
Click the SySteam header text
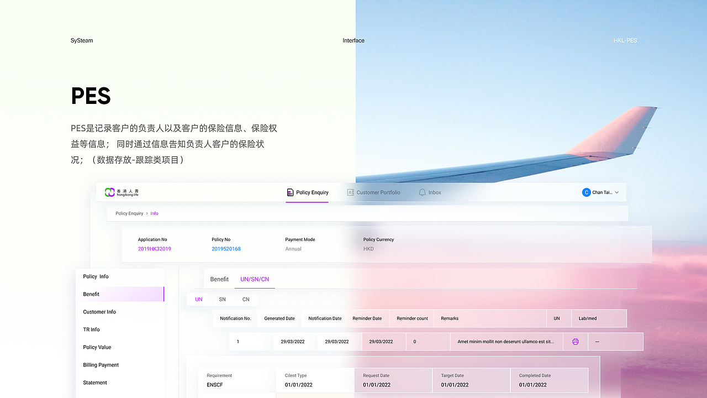tap(82, 40)
